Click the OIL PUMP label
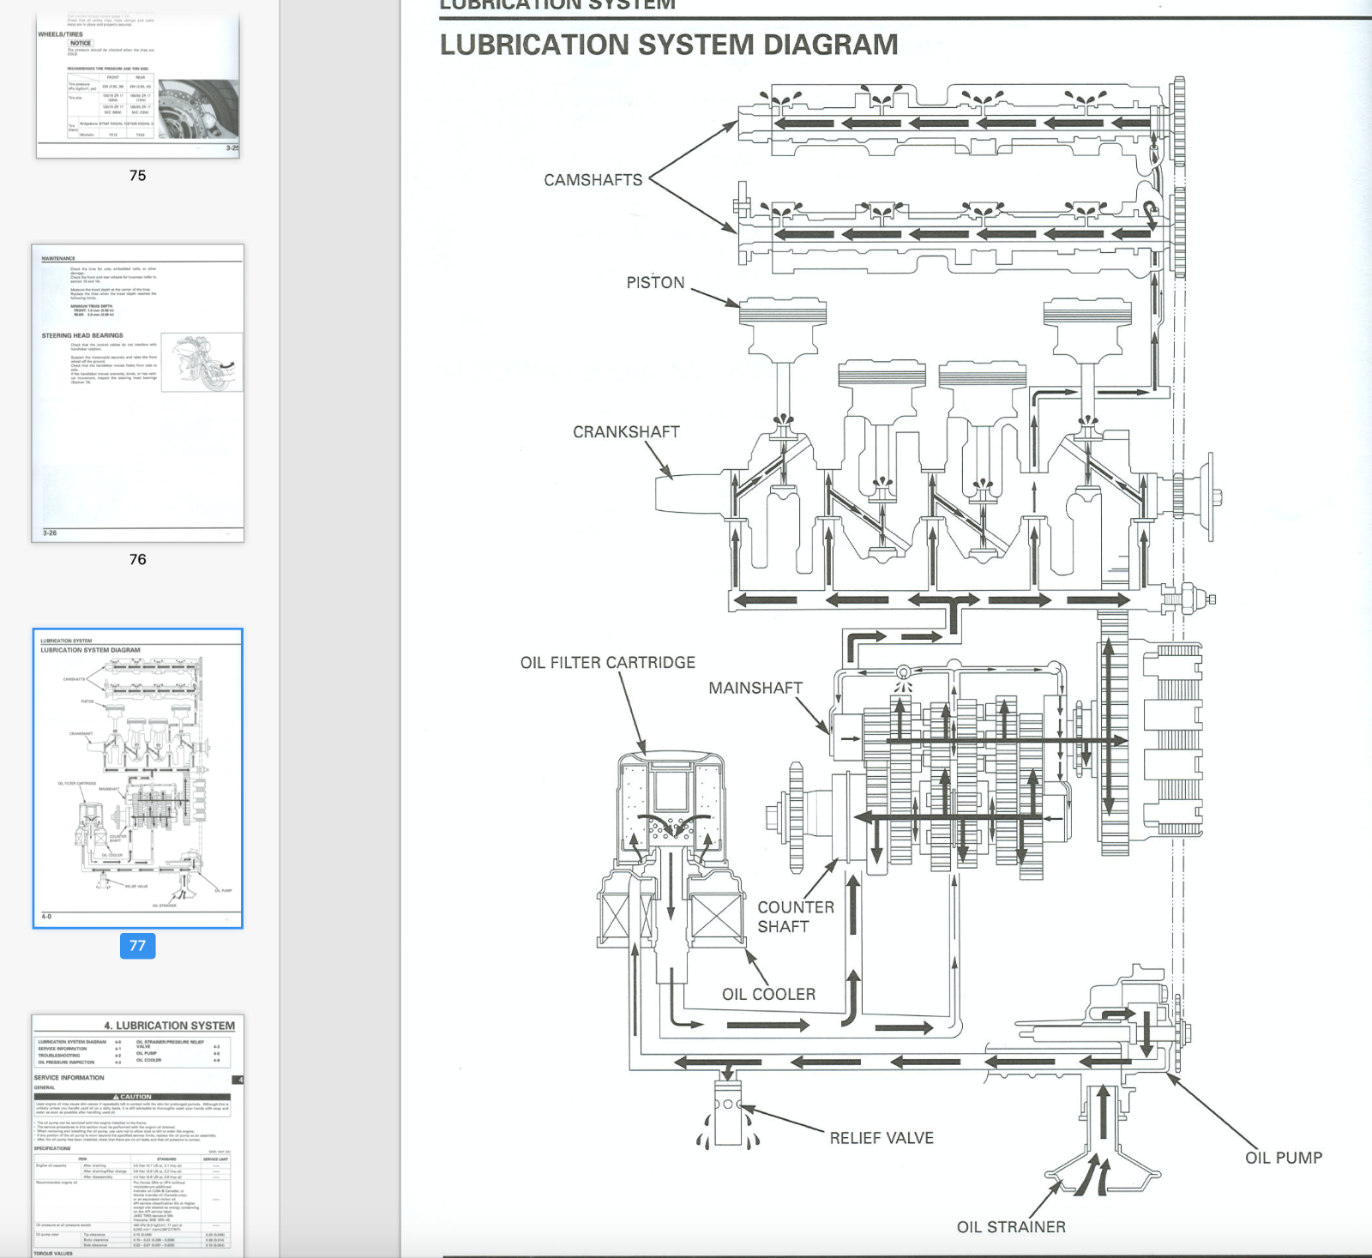 point(1283,1158)
